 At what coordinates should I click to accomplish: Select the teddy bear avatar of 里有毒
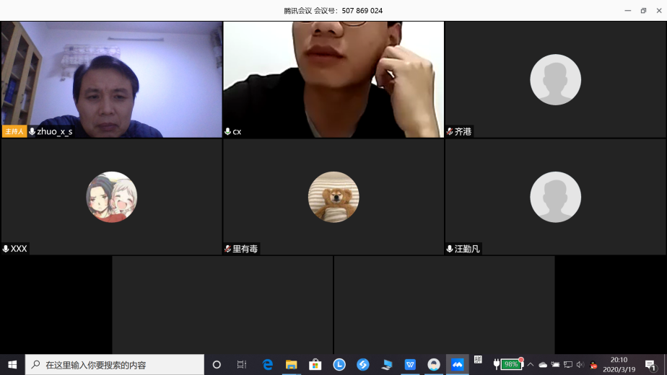(x=333, y=197)
